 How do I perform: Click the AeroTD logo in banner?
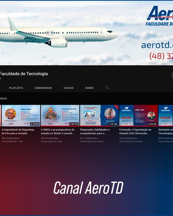(x=160, y=16)
